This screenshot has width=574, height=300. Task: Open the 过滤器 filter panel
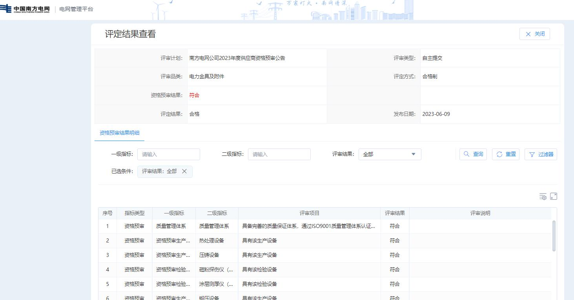point(541,154)
